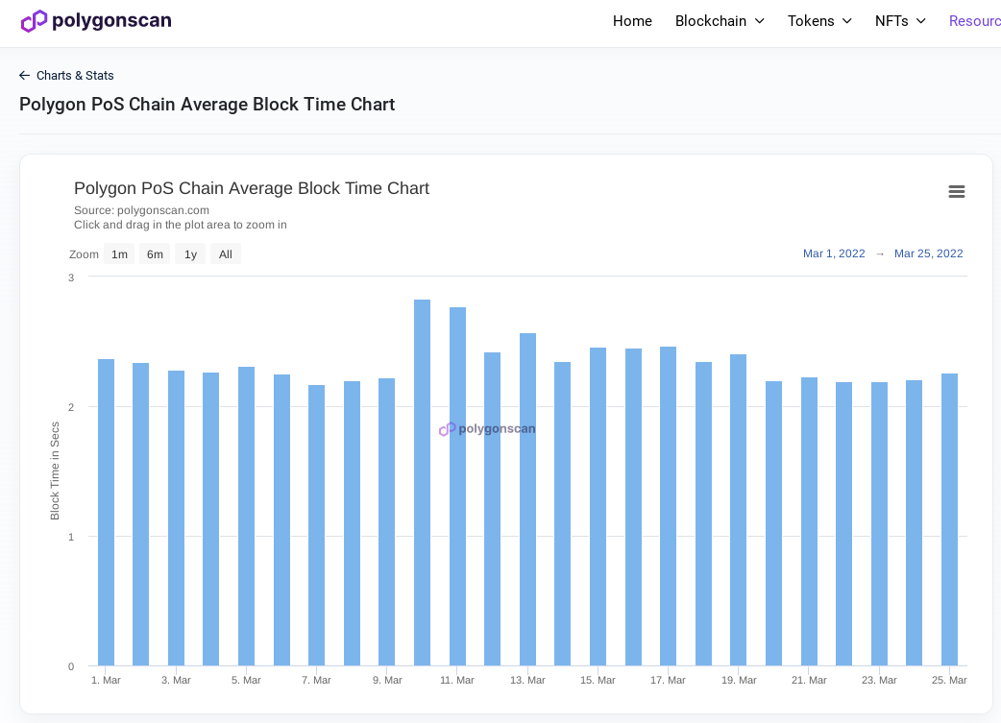
Task: Select the 11 Mar block time bar
Action: pyautogui.click(x=457, y=486)
